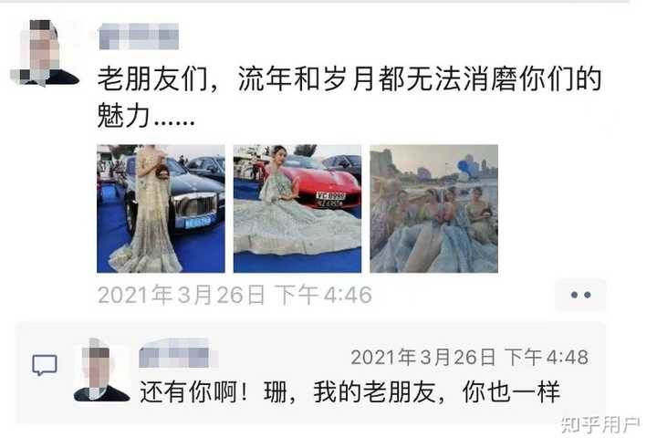The image size is (657, 448).
Task: Click the word 魅力 in the post
Action: click(x=123, y=116)
